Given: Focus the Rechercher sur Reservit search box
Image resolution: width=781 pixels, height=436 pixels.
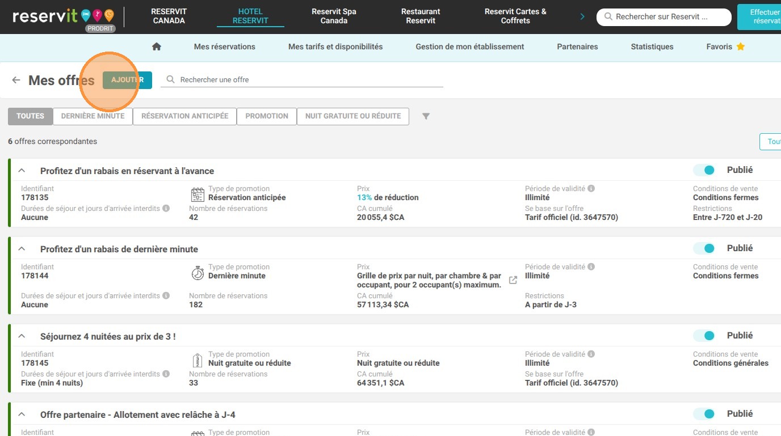Looking at the screenshot, I should click(664, 17).
